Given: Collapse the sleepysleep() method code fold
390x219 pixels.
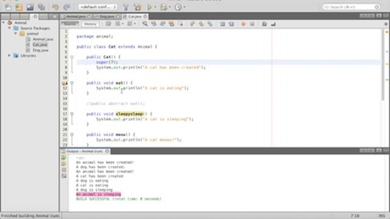Looking at the screenshot, I should coord(72,114).
